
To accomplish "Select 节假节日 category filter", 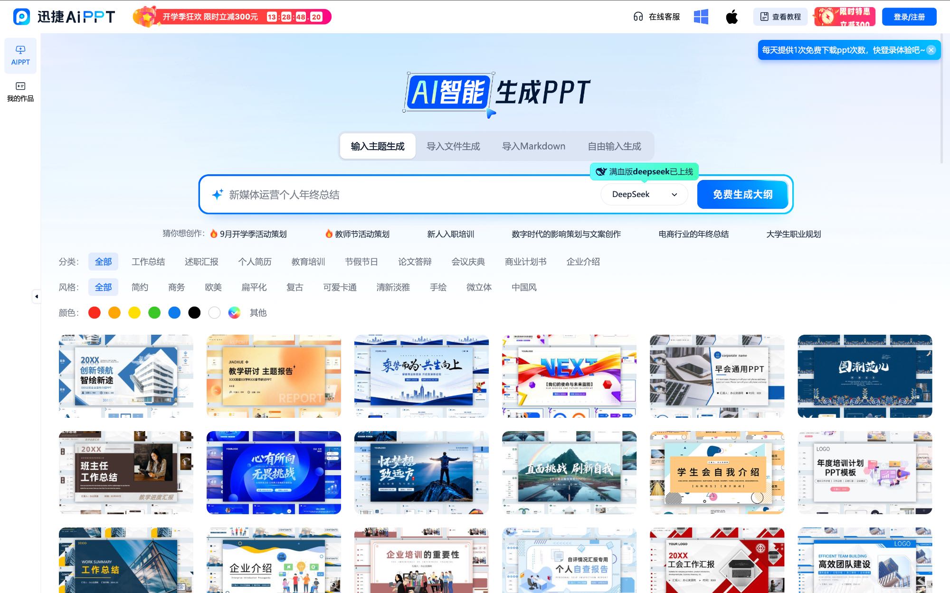I will 361,262.
